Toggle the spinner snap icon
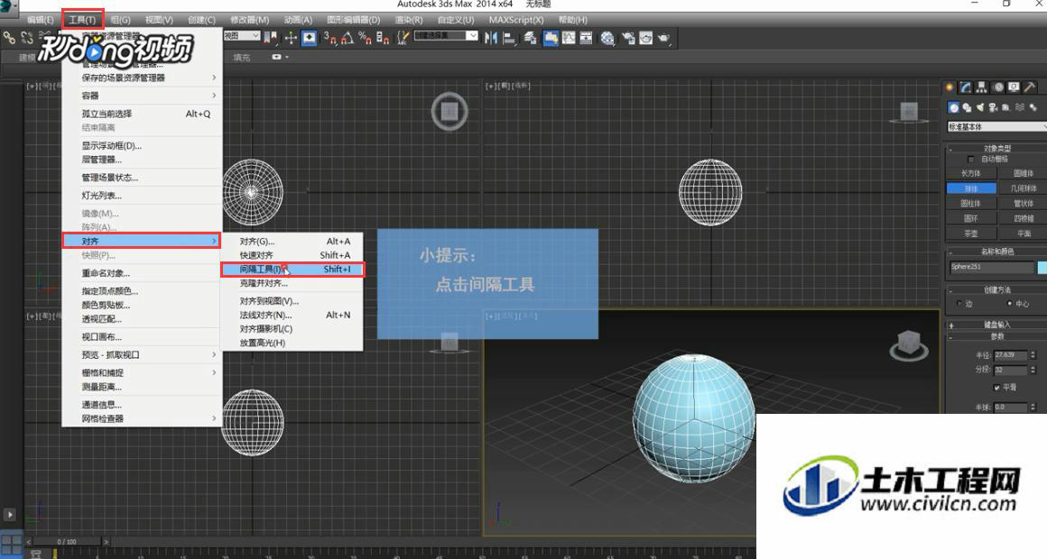The width and height of the screenshot is (1047, 559). (383, 38)
